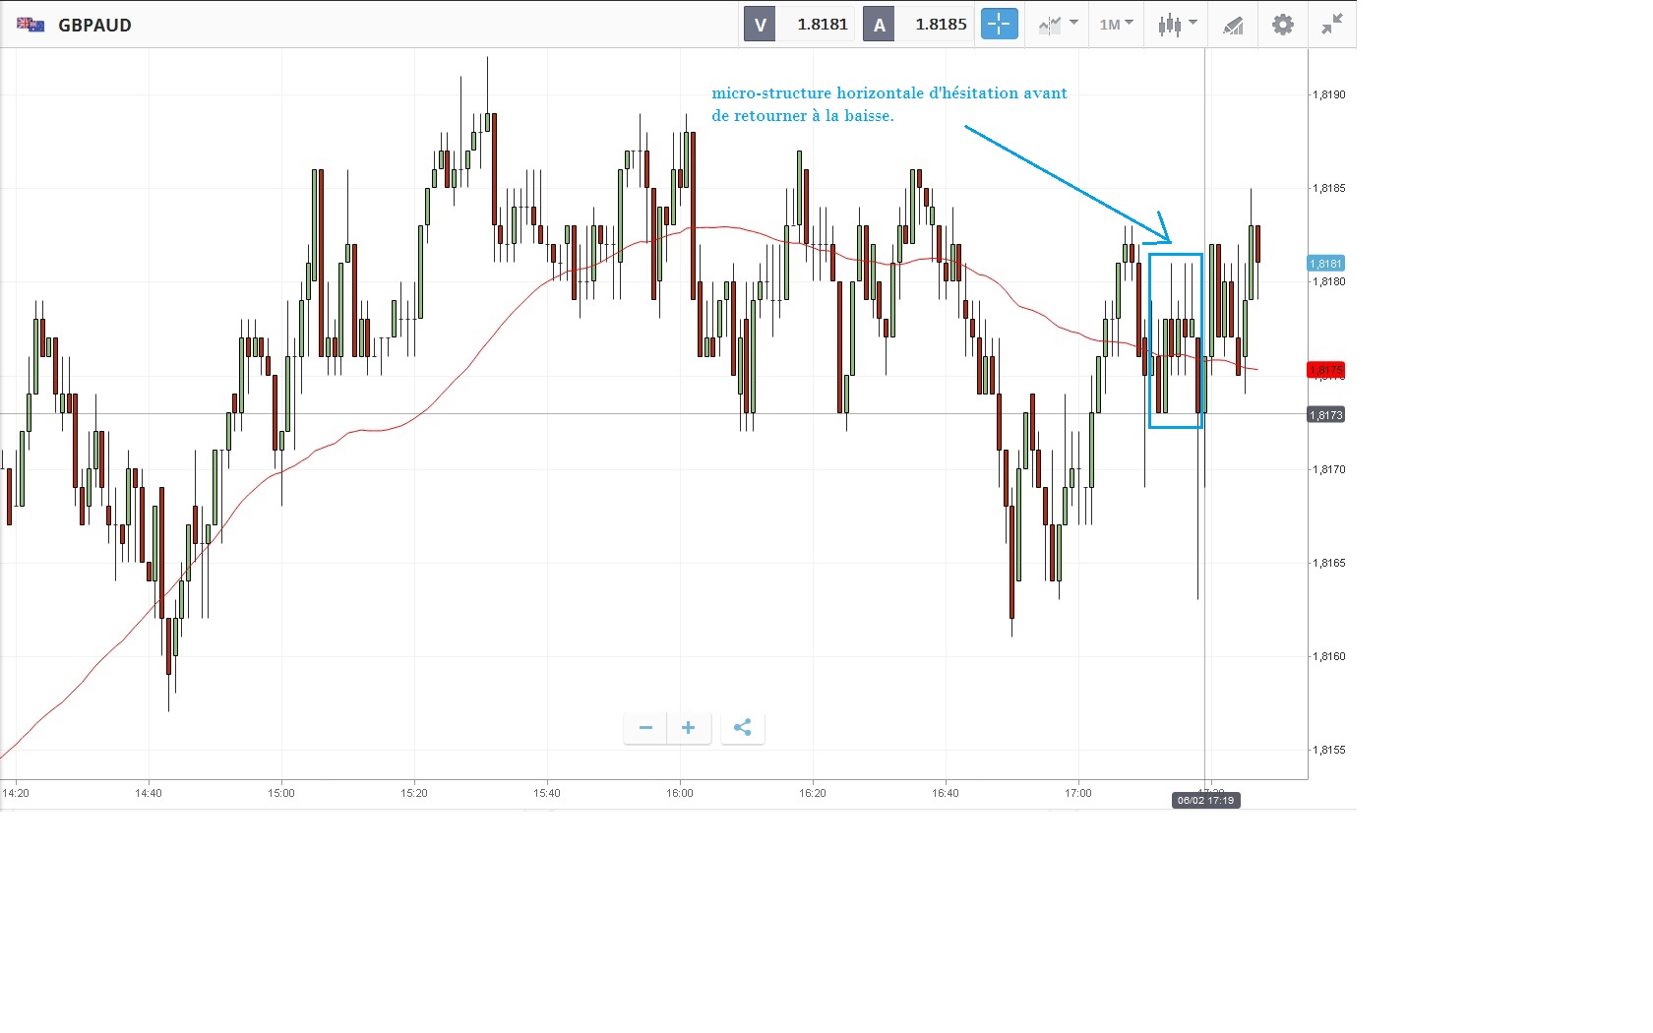The width and height of the screenshot is (1653, 1033).
Task: Open the candlestick chart type dropdown
Action: point(1177,25)
